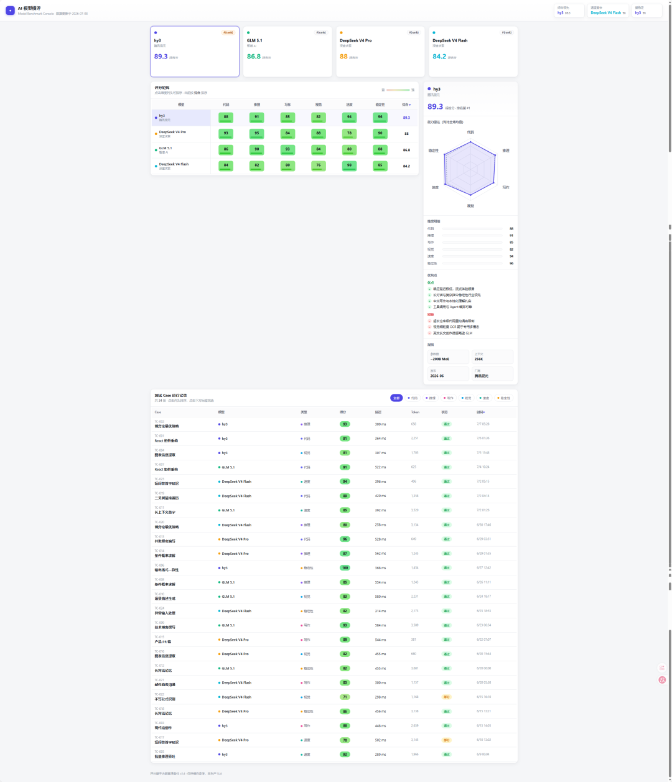Click the top-right hy3 89.3 stat chip
This screenshot has height=782, width=672.
pos(570,11)
